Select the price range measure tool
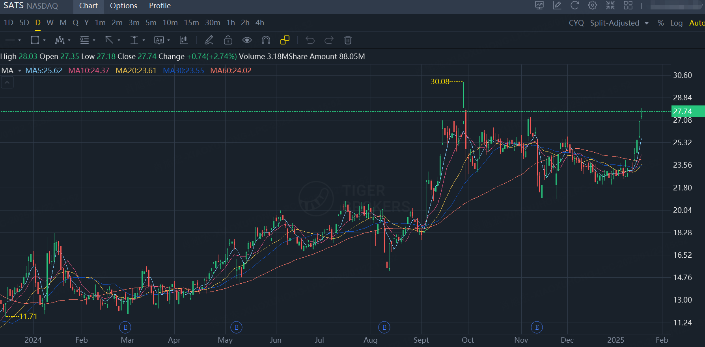The width and height of the screenshot is (705, 347). 134,40
